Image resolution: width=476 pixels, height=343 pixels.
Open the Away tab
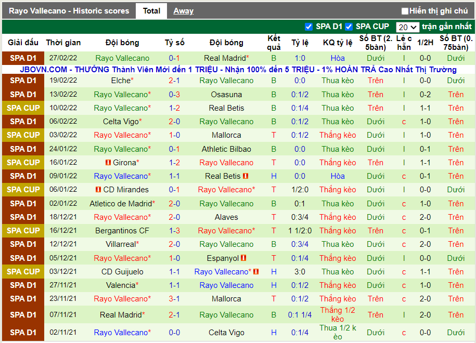click(183, 11)
